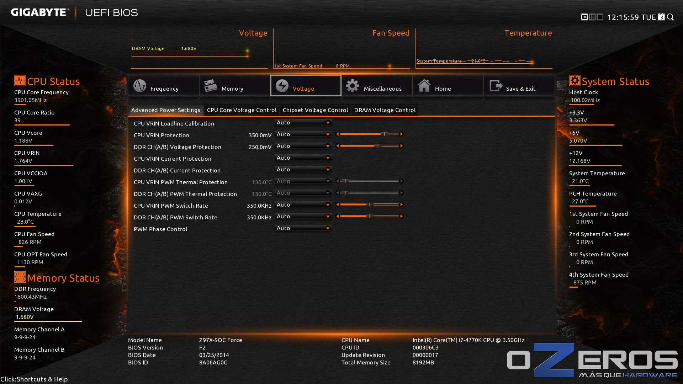Open the Miscellaneous menu
Screen dimensions: 683x384
[377, 85]
